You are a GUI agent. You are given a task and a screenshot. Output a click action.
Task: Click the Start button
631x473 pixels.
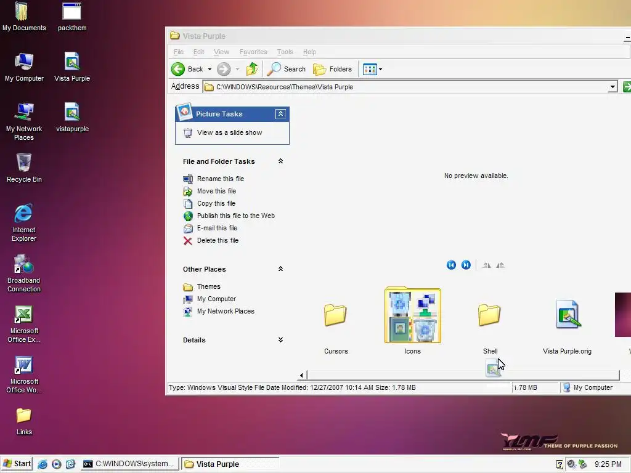[17, 464]
